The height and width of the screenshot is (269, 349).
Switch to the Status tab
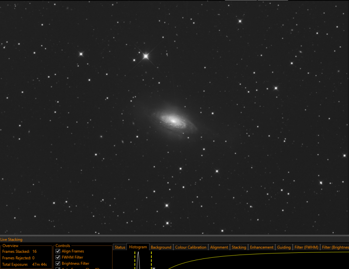[120, 247]
